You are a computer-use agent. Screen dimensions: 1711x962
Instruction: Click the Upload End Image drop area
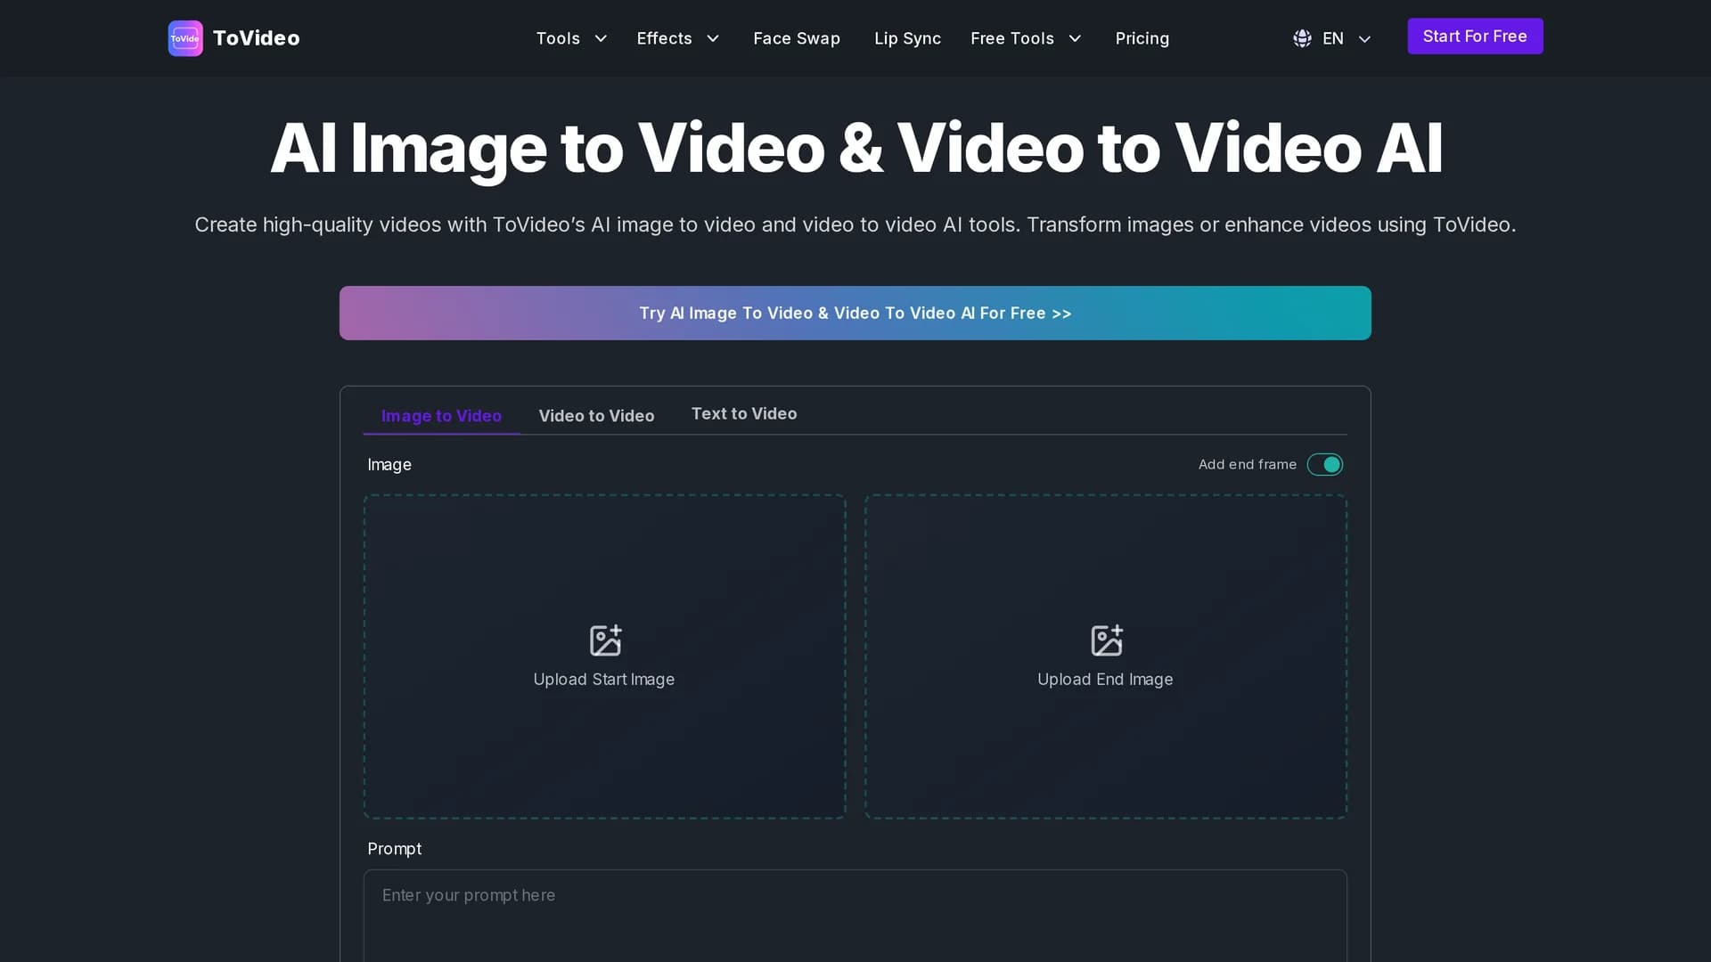(x=1105, y=656)
